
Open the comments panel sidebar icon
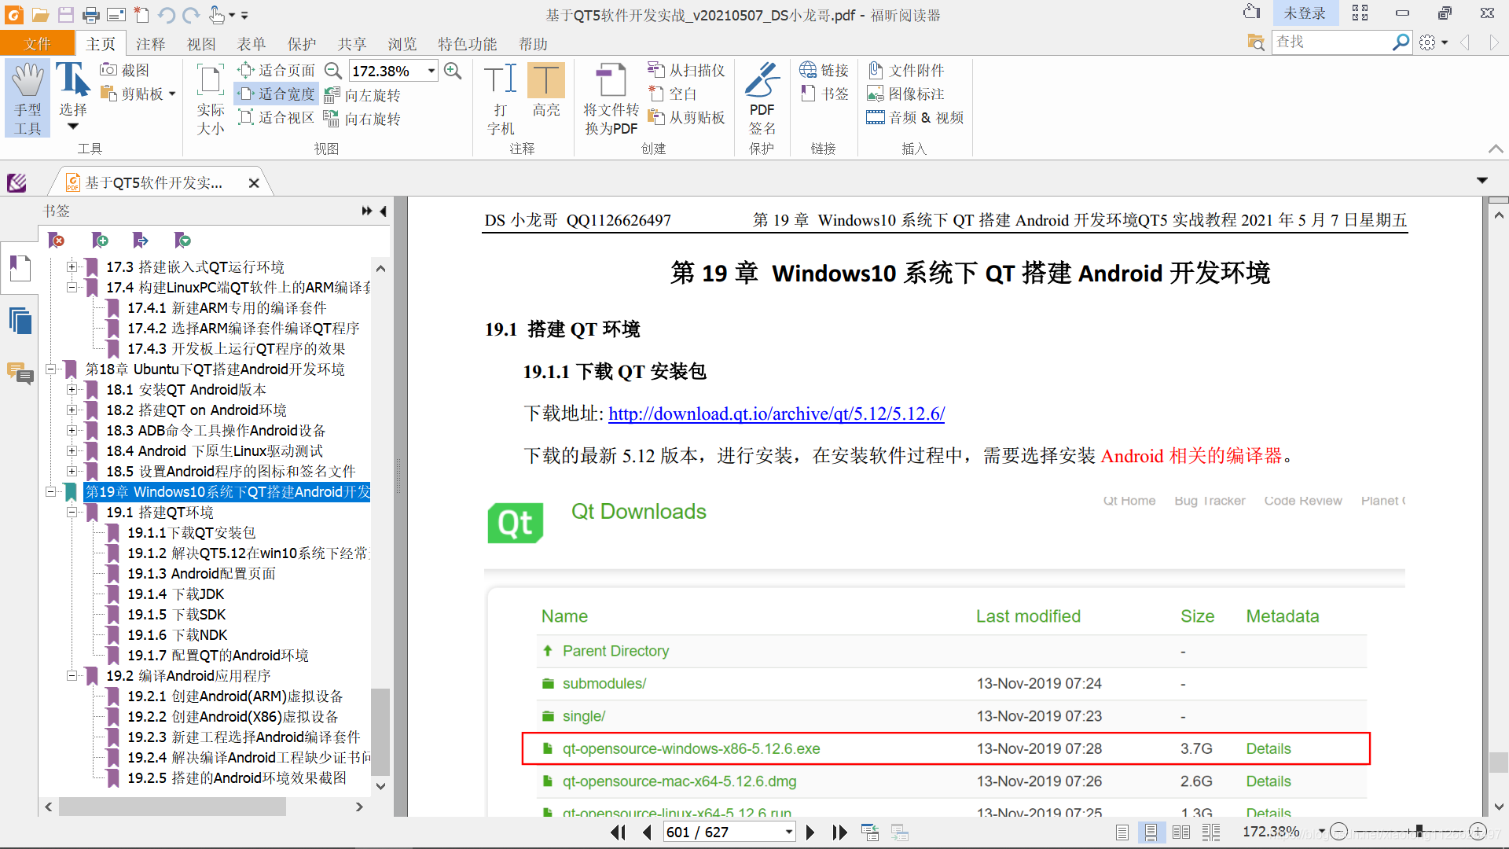20,373
